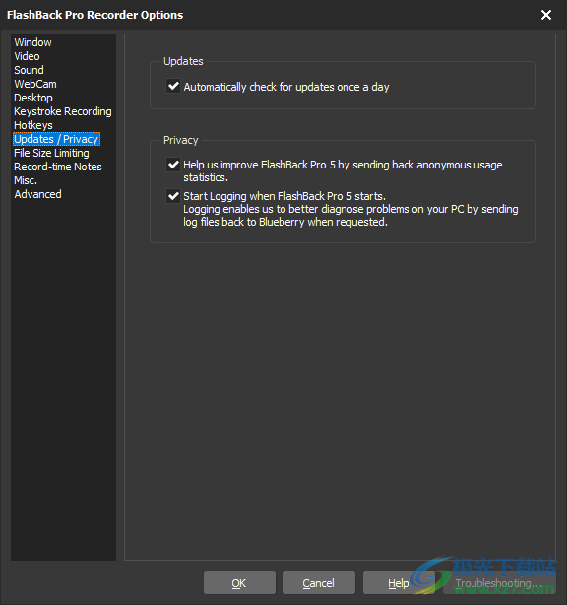Open the Misc. options page
Screen dimensions: 567x605
26,180
